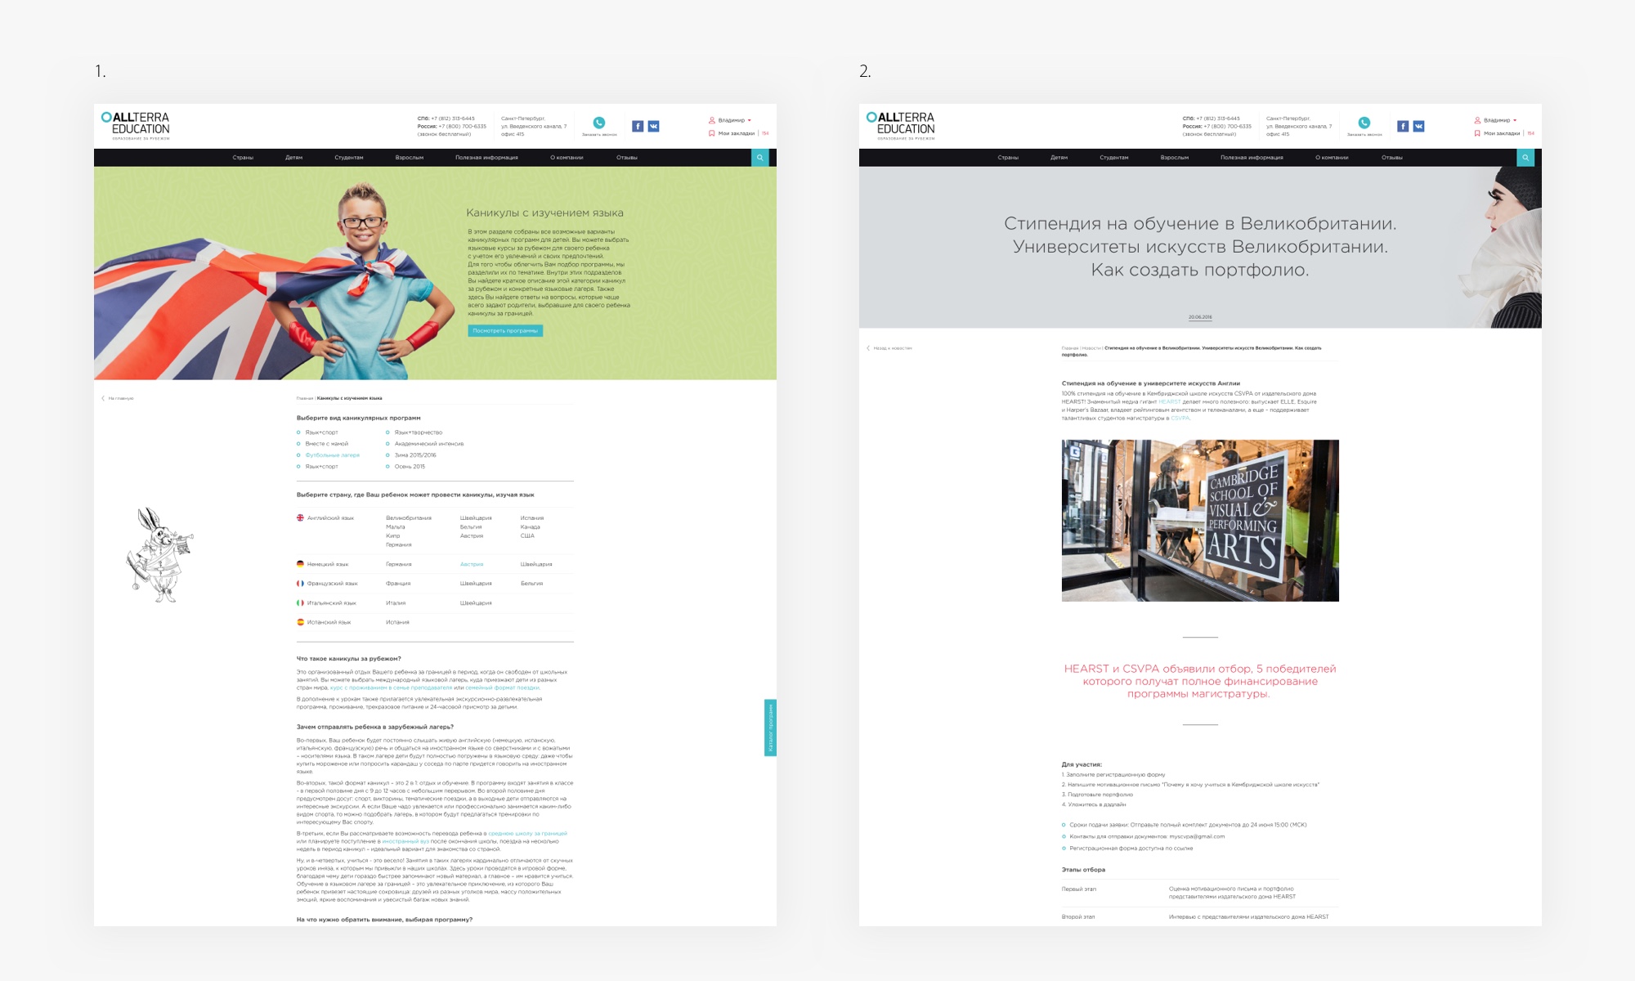Open Полезная информация menu in mockup 2 navbar
1635x981 pixels.
click(1252, 158)
